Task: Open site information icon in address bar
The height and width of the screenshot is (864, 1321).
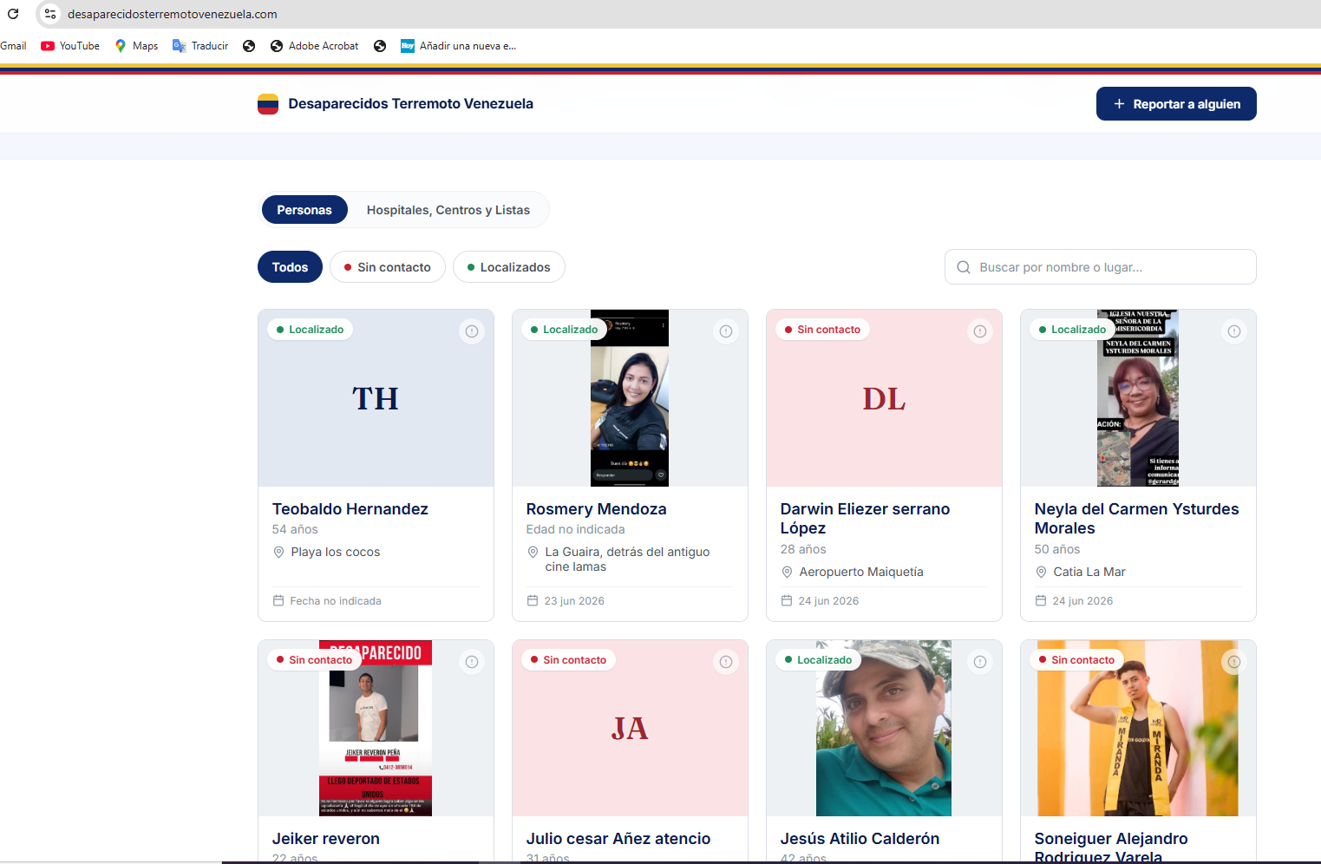Action: coord(50,14)
